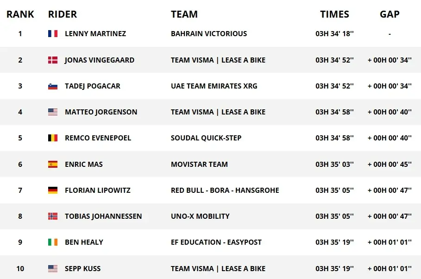Click the Soudal Quick-Step team name
This screenshot has height=279, width=421.
(x=206, y=138)
